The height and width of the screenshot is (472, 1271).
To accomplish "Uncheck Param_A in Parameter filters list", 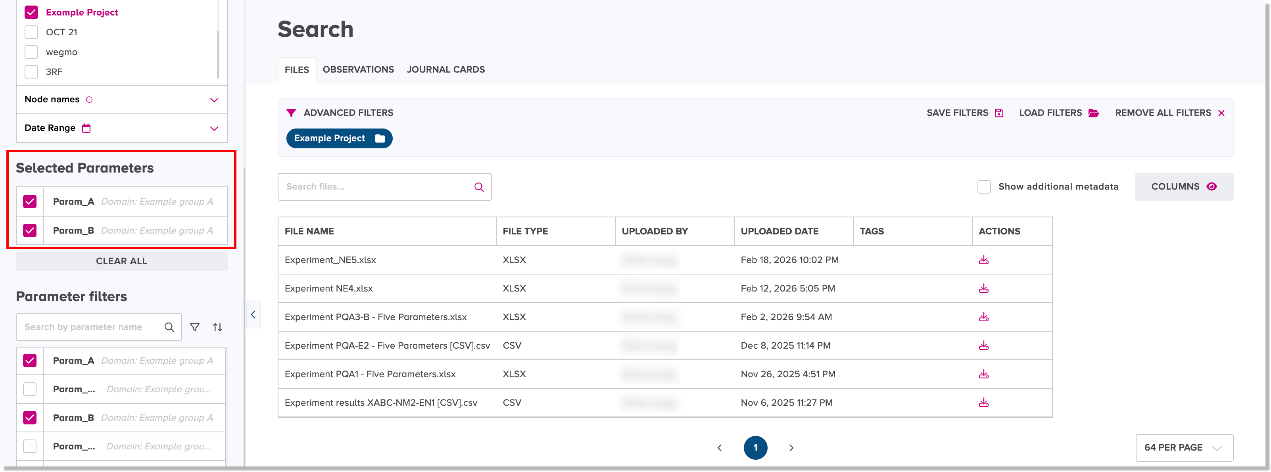I will [x=30, y=361].
